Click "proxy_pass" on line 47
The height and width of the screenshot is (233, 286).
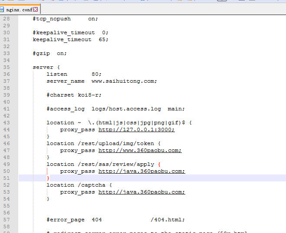78,151
